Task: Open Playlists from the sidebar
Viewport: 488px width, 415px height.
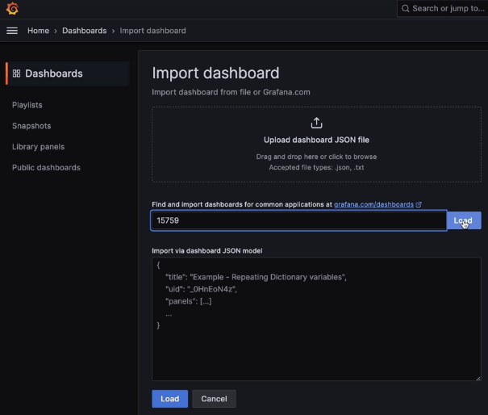Action: pyautogui.click(x=27, y=105)
